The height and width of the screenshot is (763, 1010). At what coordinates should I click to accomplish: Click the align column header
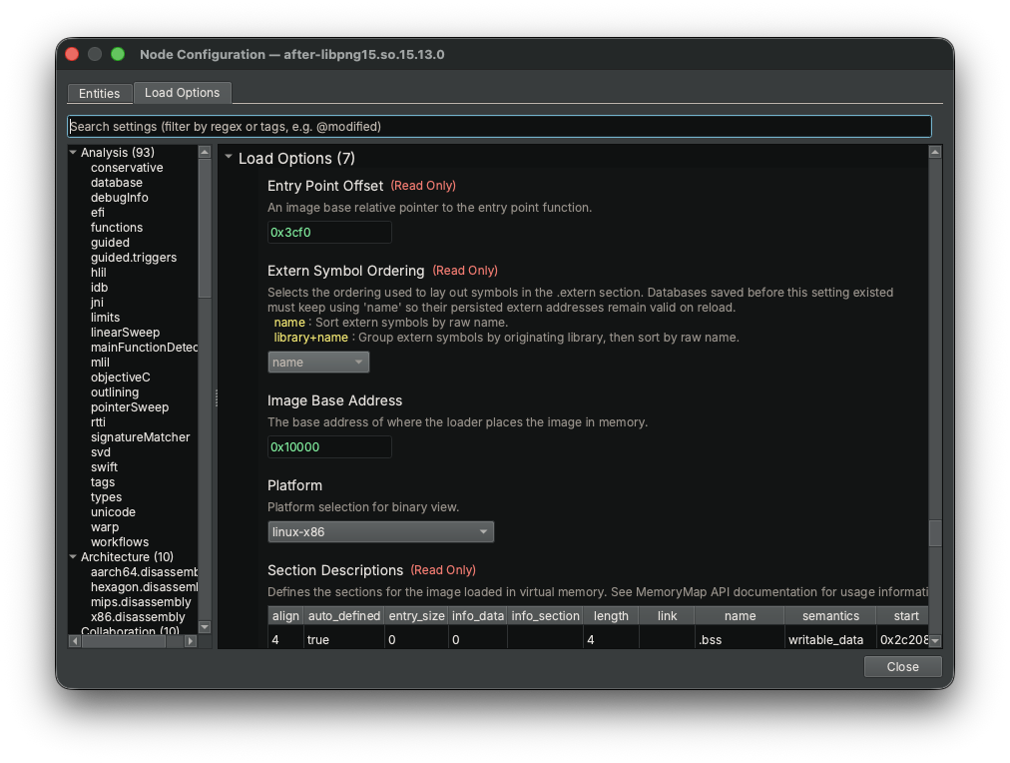click(x=285, y=615)
